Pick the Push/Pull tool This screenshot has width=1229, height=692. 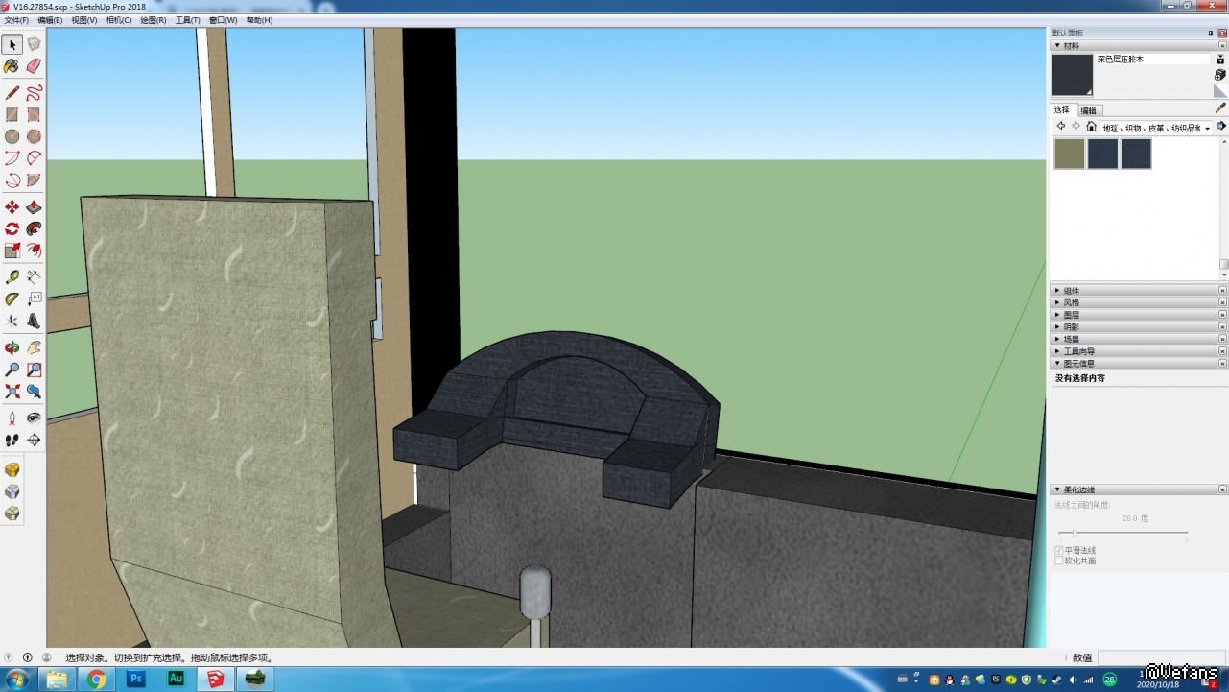(x=34, y=207)
